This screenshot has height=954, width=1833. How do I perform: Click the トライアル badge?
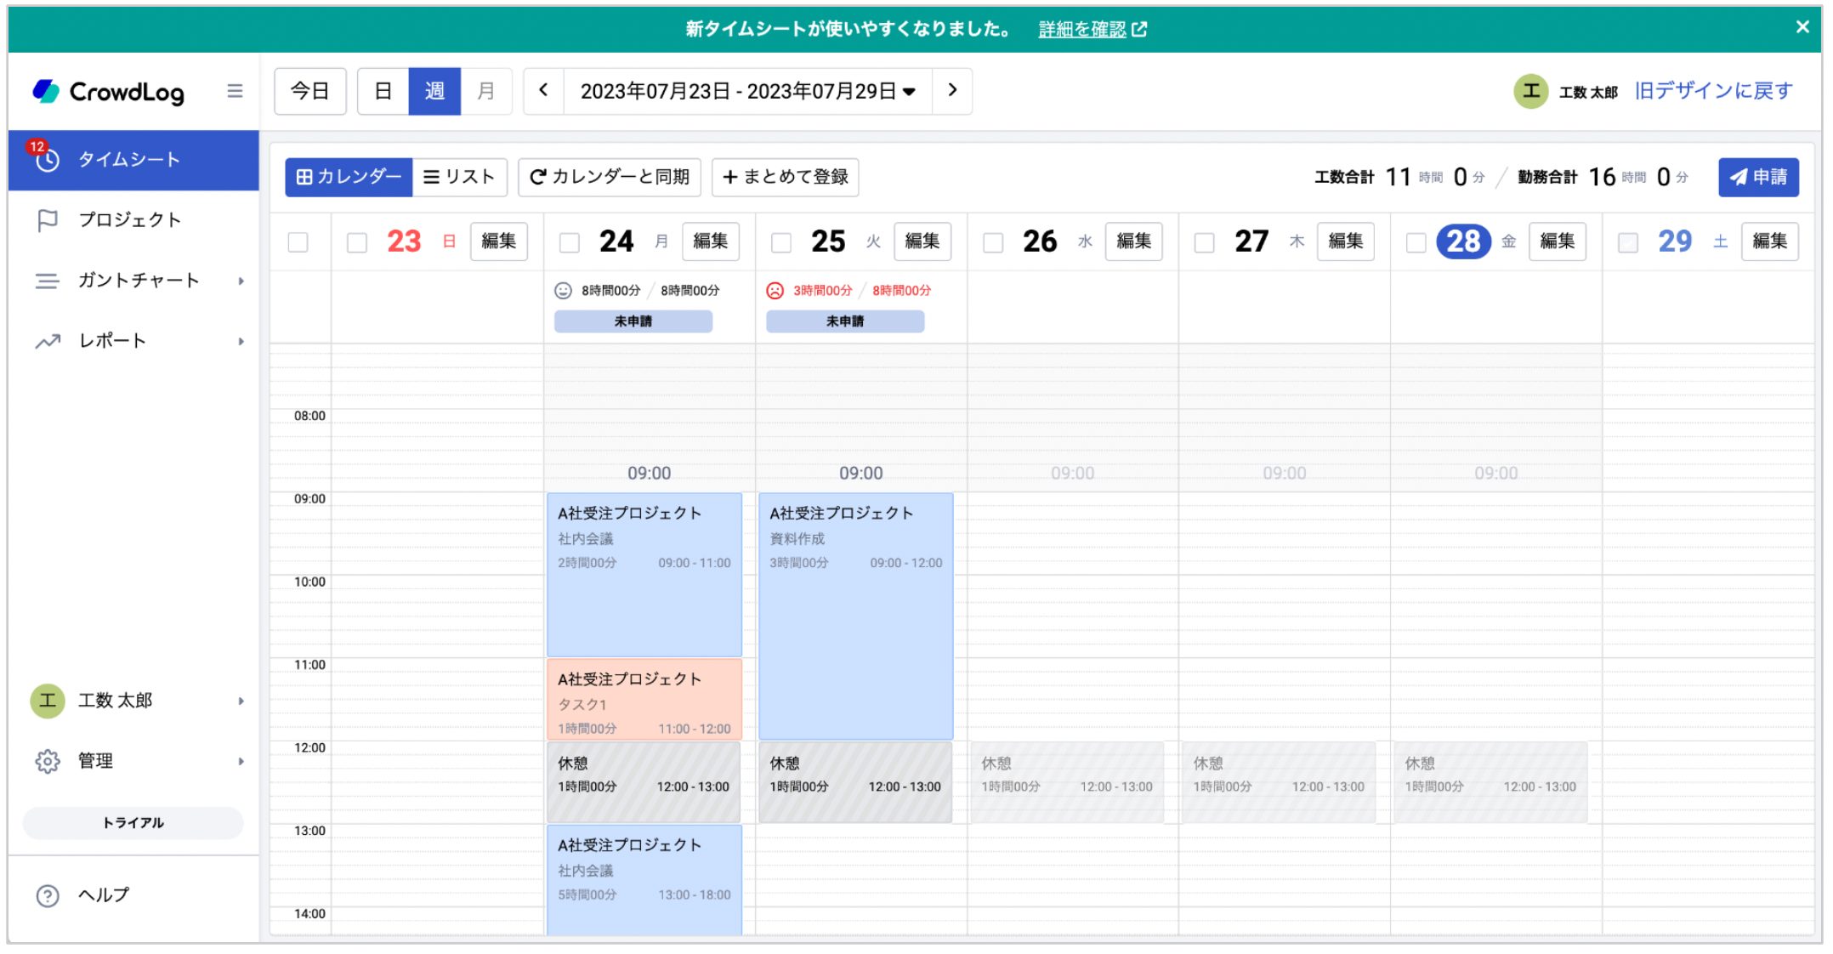[133, 823]
